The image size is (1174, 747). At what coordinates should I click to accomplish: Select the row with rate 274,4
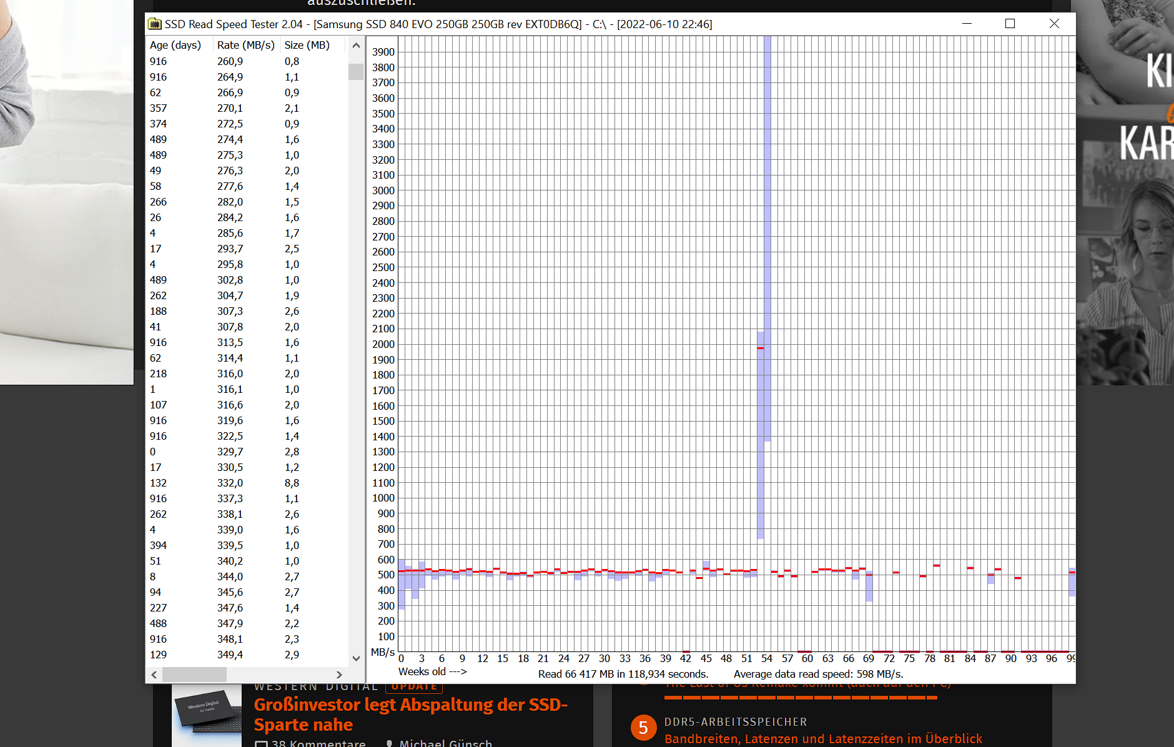tap(247, 139)
